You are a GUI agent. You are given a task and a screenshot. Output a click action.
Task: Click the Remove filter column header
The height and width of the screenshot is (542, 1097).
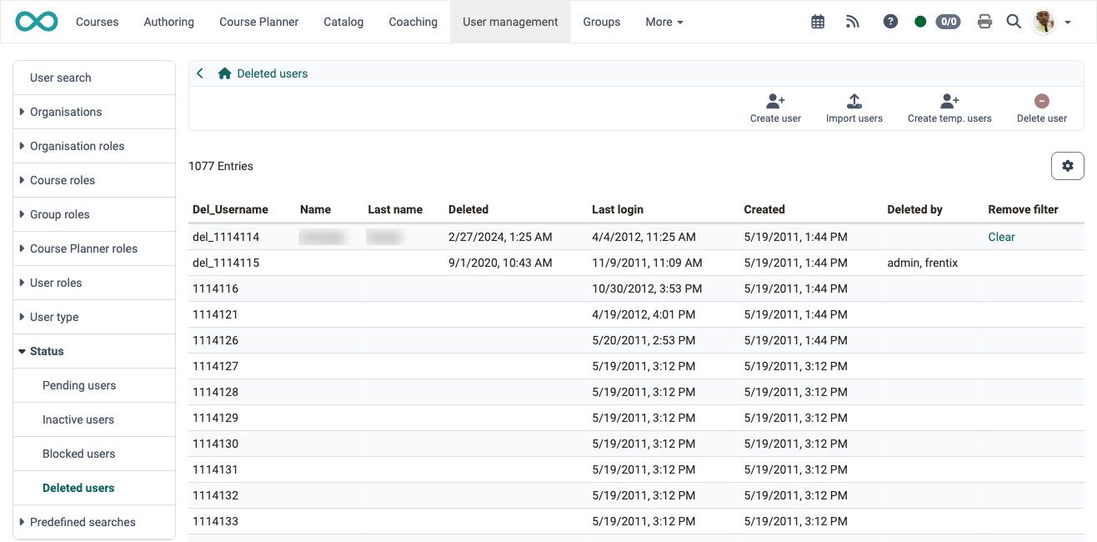click(x=1023, y=209)
